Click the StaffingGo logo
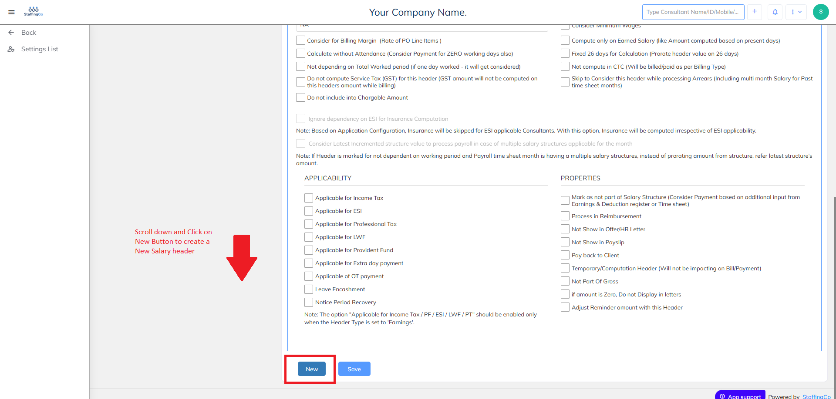 (x=34, y=12)
